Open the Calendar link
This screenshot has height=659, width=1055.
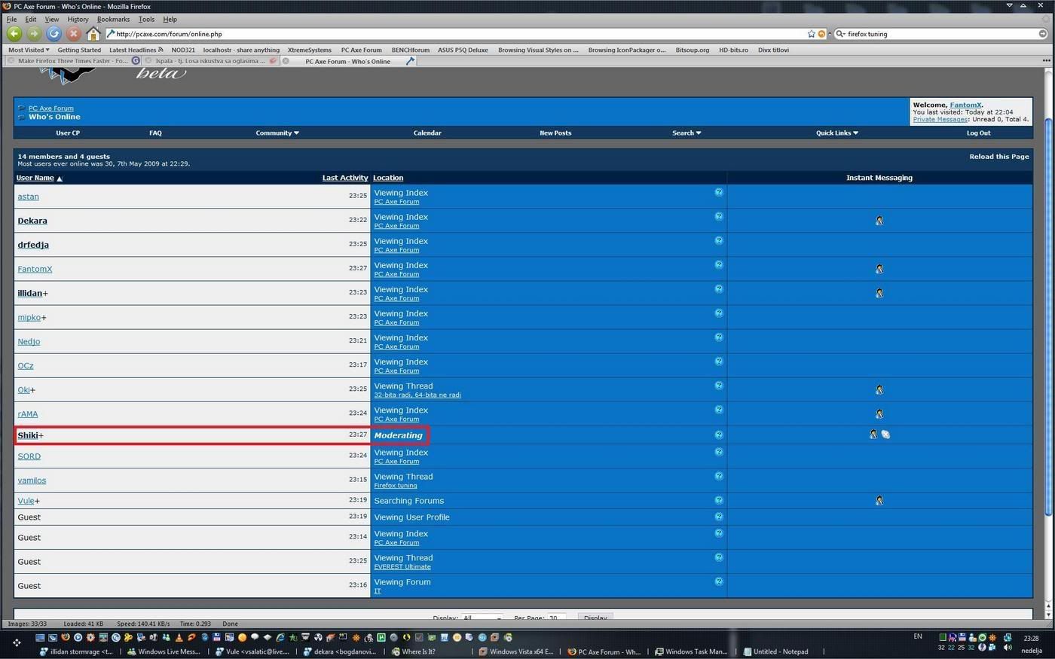(x=427, y=133)
